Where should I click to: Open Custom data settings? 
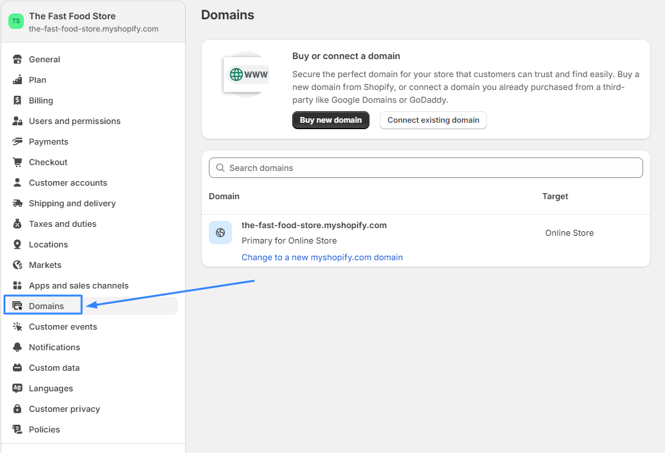93,368
